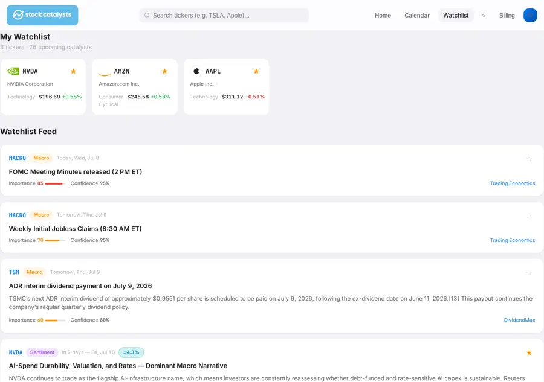Toggle the dark mode moon icon
This screenshot has width=544, height=382.
pyautogui.click(x=484, y=15)
